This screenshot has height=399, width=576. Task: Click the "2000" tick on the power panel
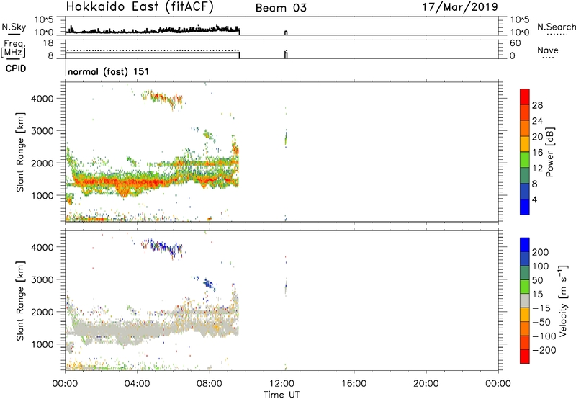pyautogui.click(x=42, y=163)
